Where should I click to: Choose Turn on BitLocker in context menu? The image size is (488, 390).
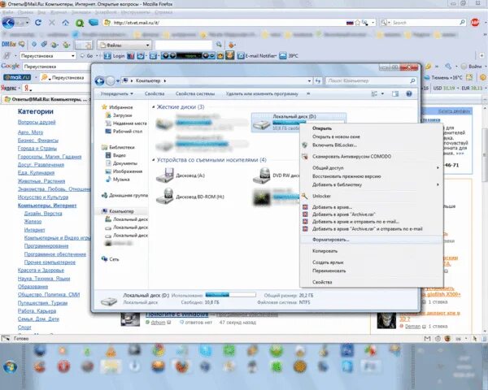coord(334,145)
